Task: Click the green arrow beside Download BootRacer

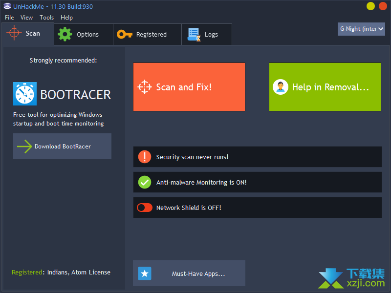Action: pos(24,146)
